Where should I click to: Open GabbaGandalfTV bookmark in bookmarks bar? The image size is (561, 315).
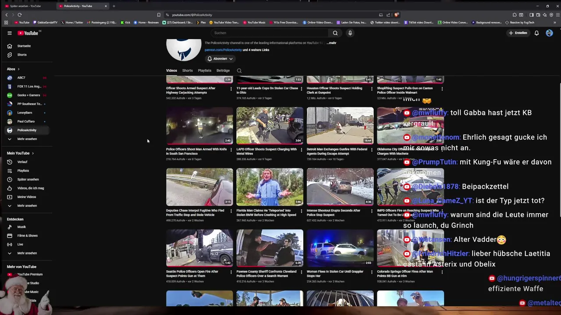click(45, 22)
